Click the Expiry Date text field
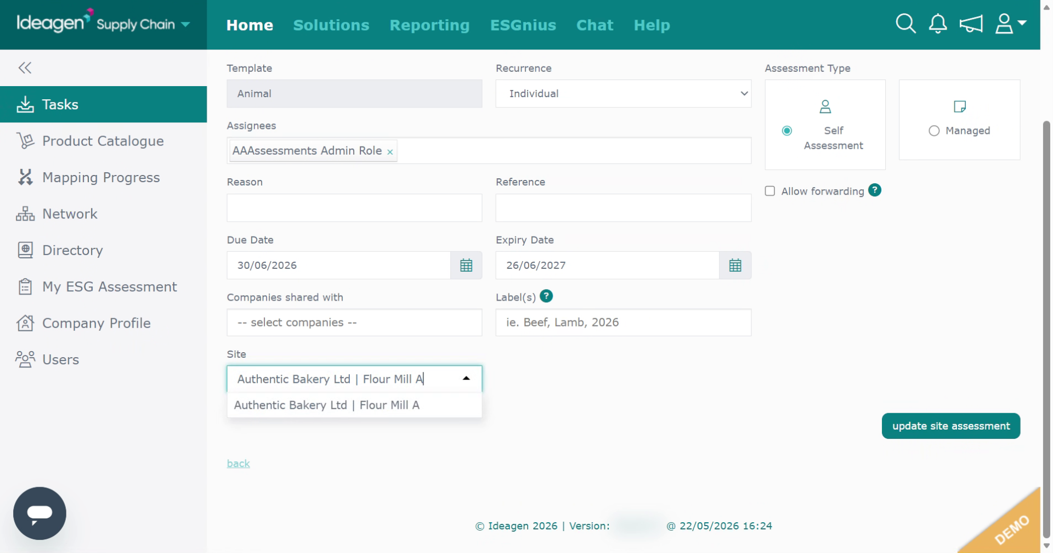The width and height of the screenshot is (1053, 553). [608, 266]
